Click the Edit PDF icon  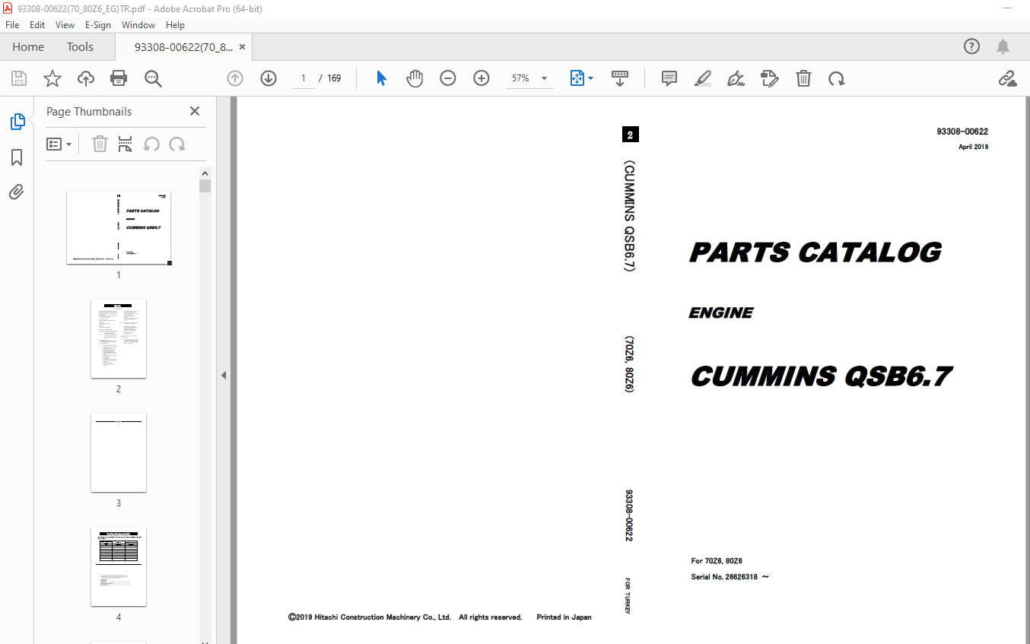pos(769,78)
